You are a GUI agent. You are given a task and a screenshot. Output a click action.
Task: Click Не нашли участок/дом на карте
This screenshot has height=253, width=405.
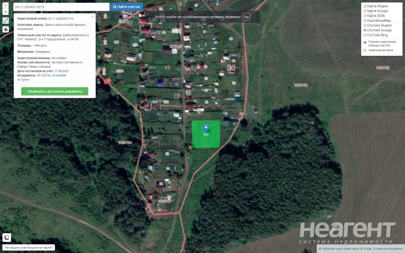point(29,247)
